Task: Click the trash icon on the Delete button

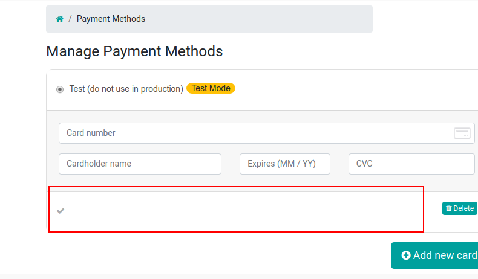Action: tap(448, 208)
